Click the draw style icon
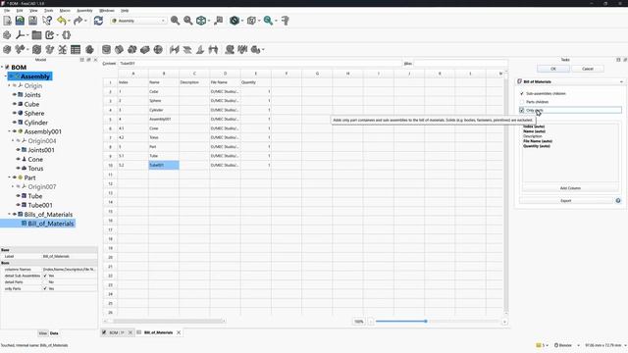This screenshot has width=628, height=353. pyautogui.click(x=235, y=21)
